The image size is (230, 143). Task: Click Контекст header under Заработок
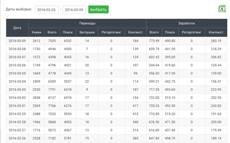pos(216,32)
